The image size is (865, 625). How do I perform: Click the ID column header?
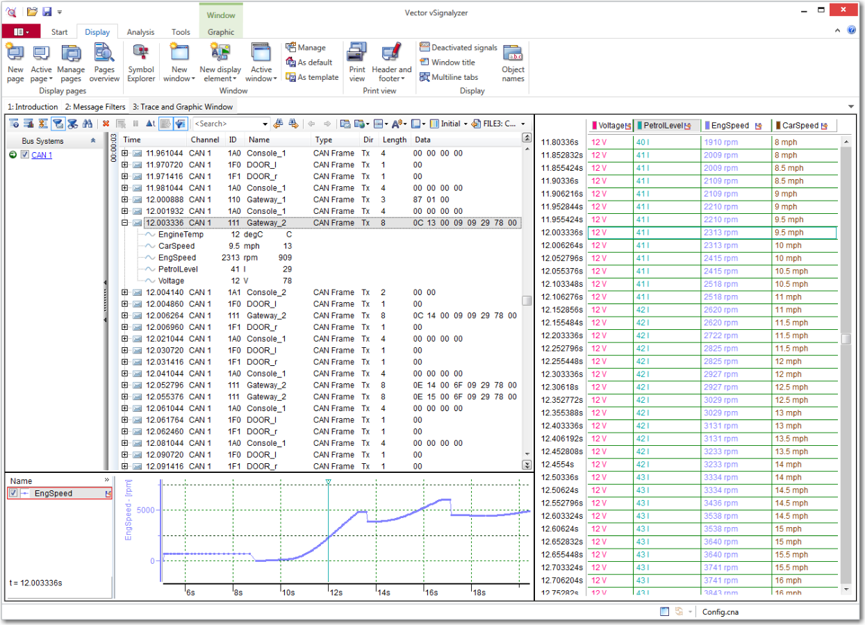coord(233,140)
